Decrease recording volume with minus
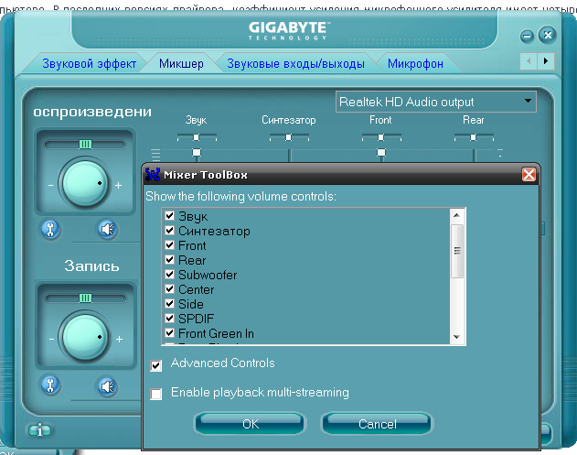 51,339
